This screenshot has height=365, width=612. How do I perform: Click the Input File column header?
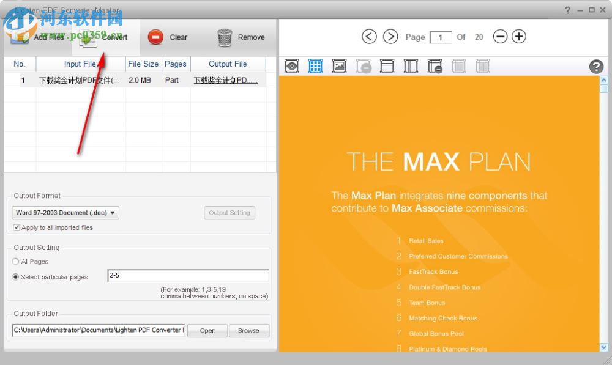81,64
